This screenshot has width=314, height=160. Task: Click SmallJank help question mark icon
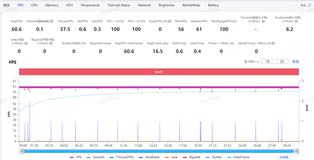[x=296, y=21]
